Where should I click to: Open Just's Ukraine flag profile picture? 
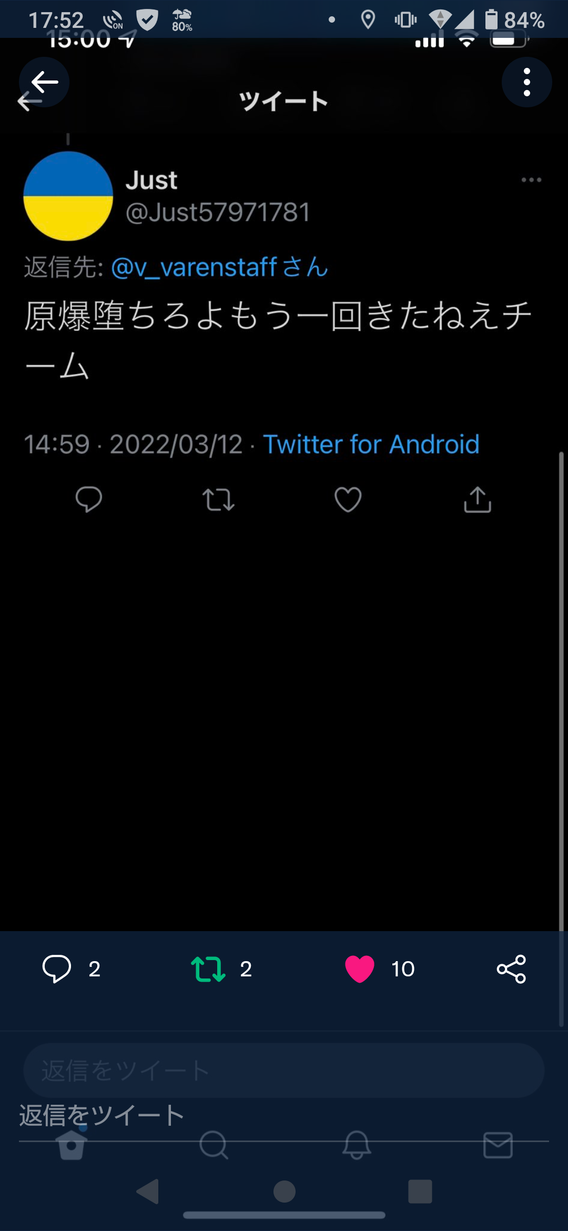[x=68, y=196]
